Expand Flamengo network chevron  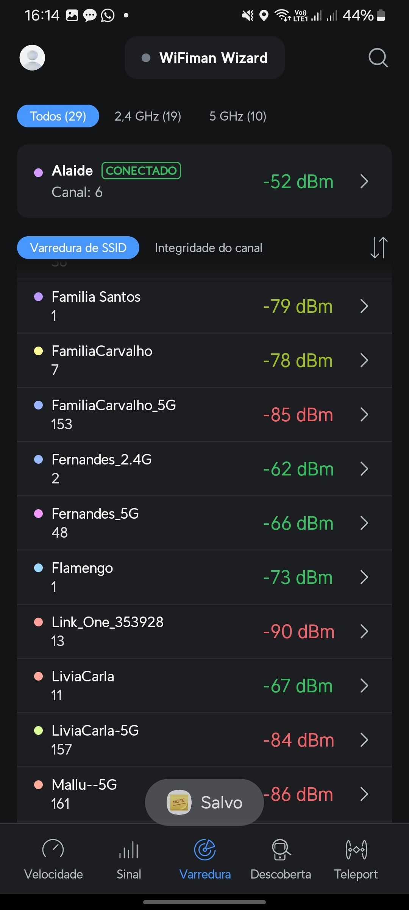pos(364,577)
